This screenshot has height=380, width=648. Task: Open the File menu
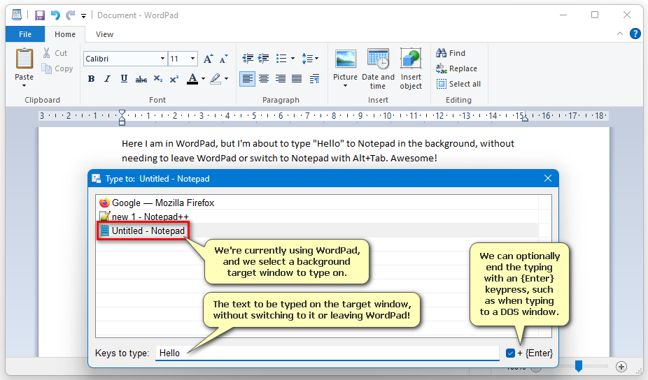point(25,34)
